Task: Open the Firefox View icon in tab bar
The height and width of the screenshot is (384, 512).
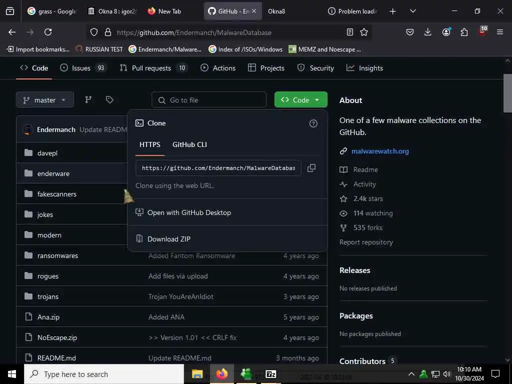Action: click(10, 11)
